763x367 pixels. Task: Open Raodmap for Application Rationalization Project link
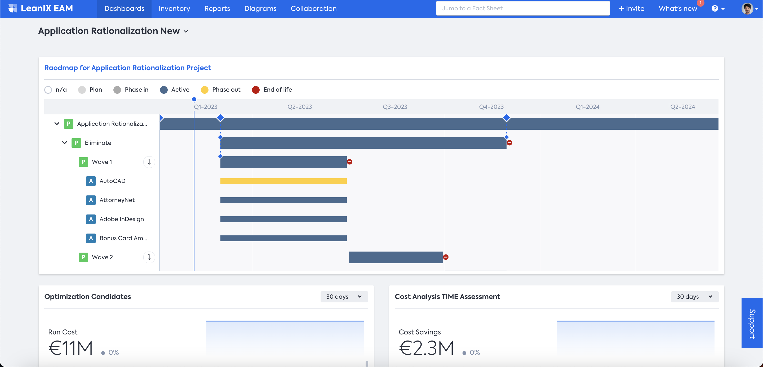pos(127,68)
